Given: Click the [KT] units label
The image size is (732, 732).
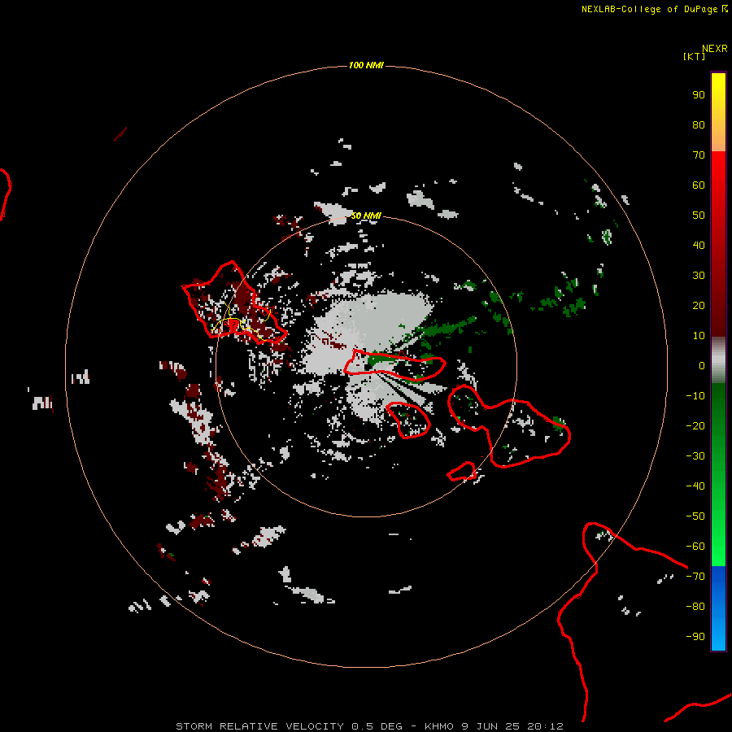Looking at the screenshot, I should click(x=694, y=56).
